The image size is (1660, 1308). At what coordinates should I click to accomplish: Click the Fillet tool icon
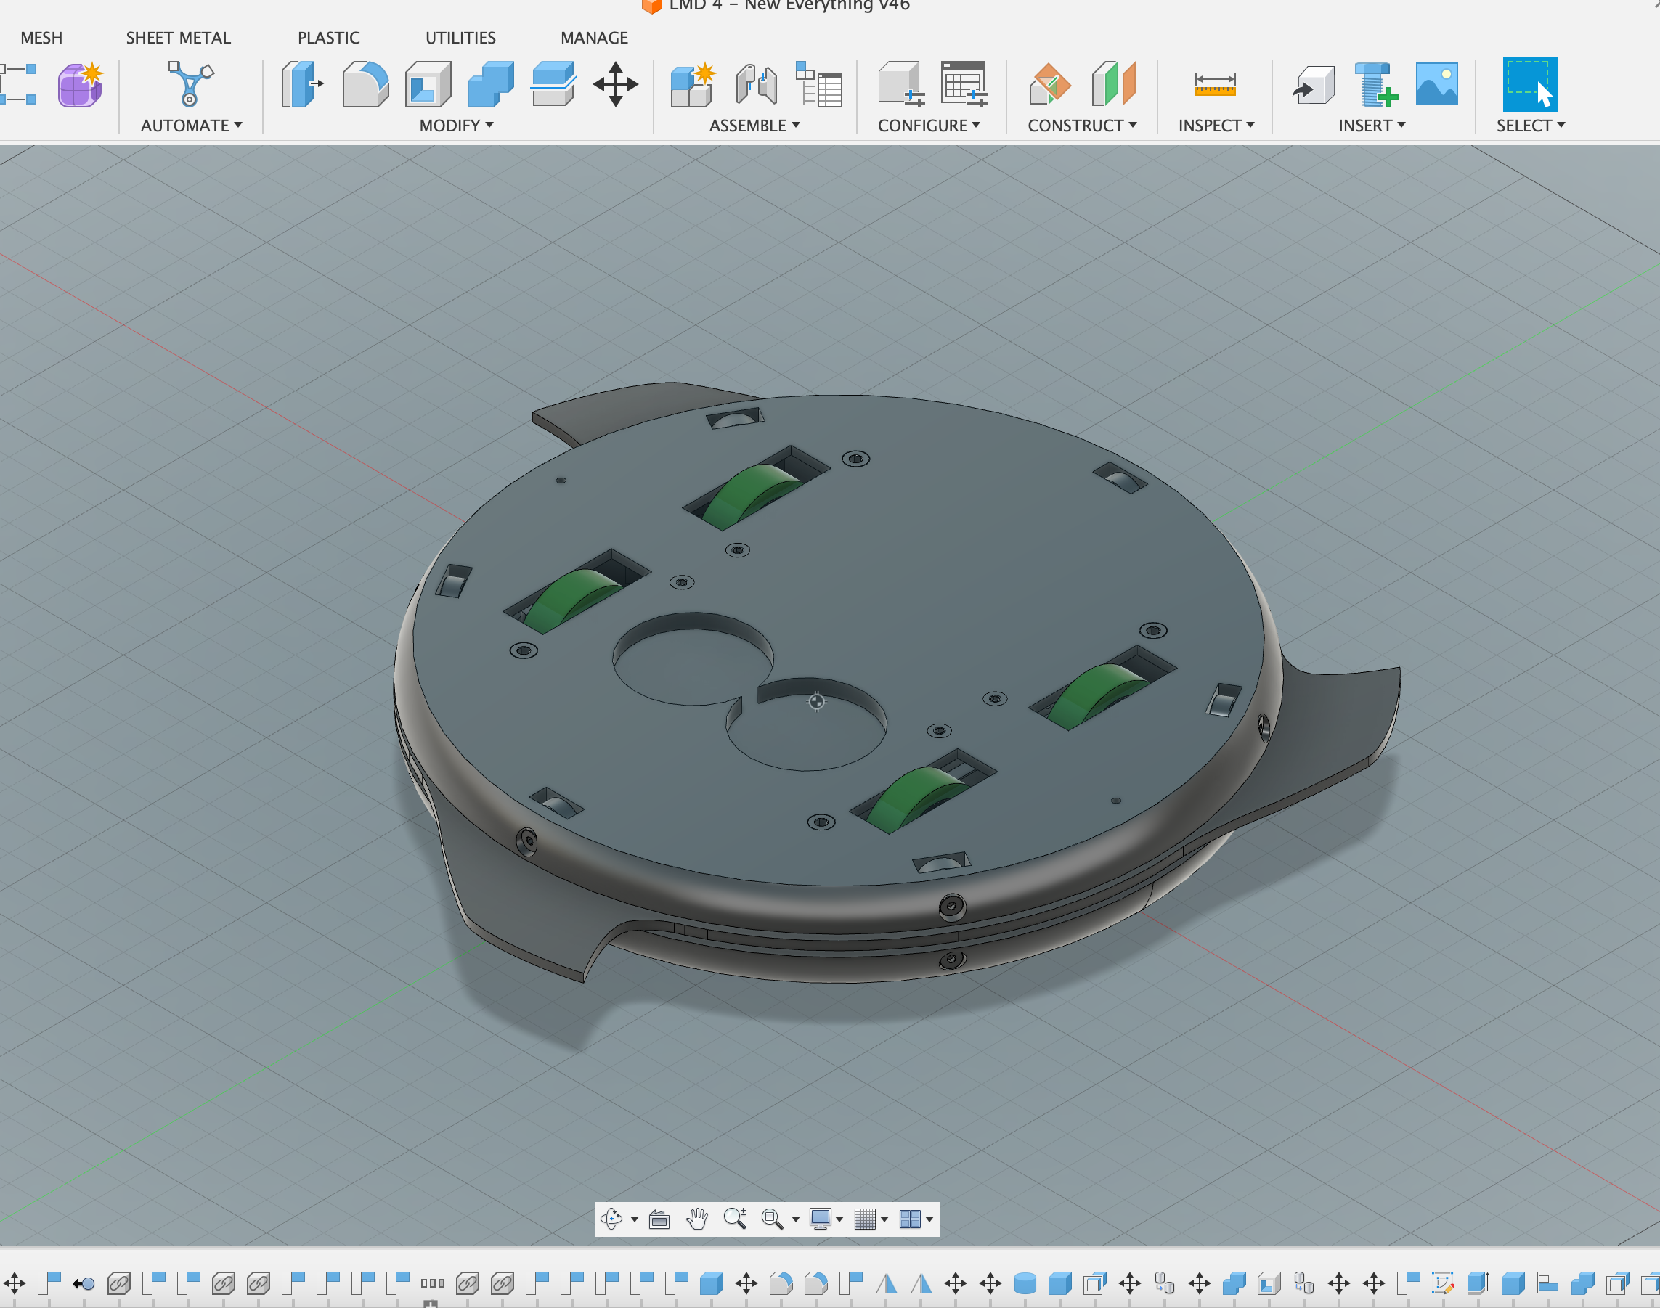pos(365,84)
